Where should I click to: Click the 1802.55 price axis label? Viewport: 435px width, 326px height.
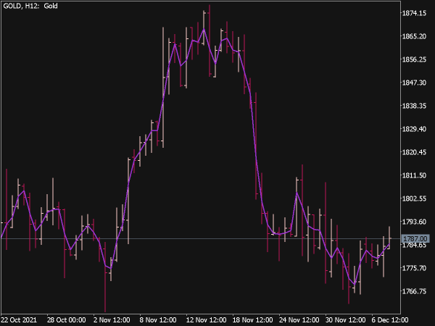(x=414, y=198)
